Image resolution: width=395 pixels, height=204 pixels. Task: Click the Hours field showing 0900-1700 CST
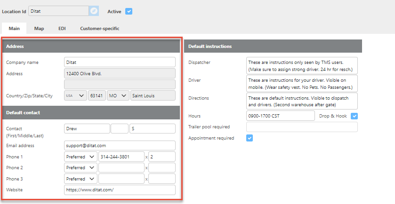[x=280, y=116]
